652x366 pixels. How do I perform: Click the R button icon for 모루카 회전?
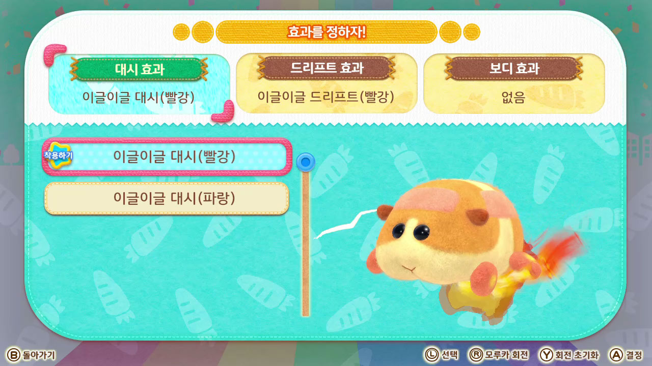click(x=476, y=355)
